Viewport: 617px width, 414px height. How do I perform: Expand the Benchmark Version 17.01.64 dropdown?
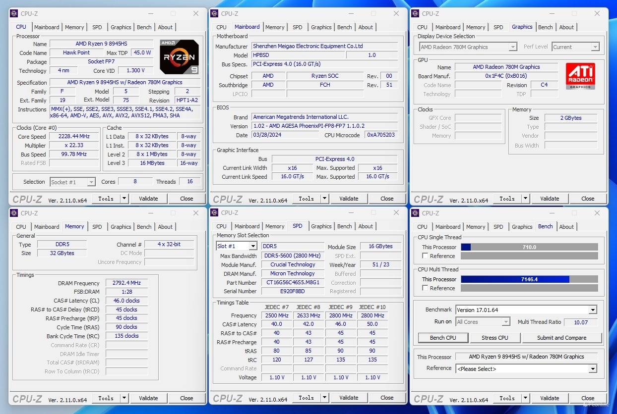[592, 310]
